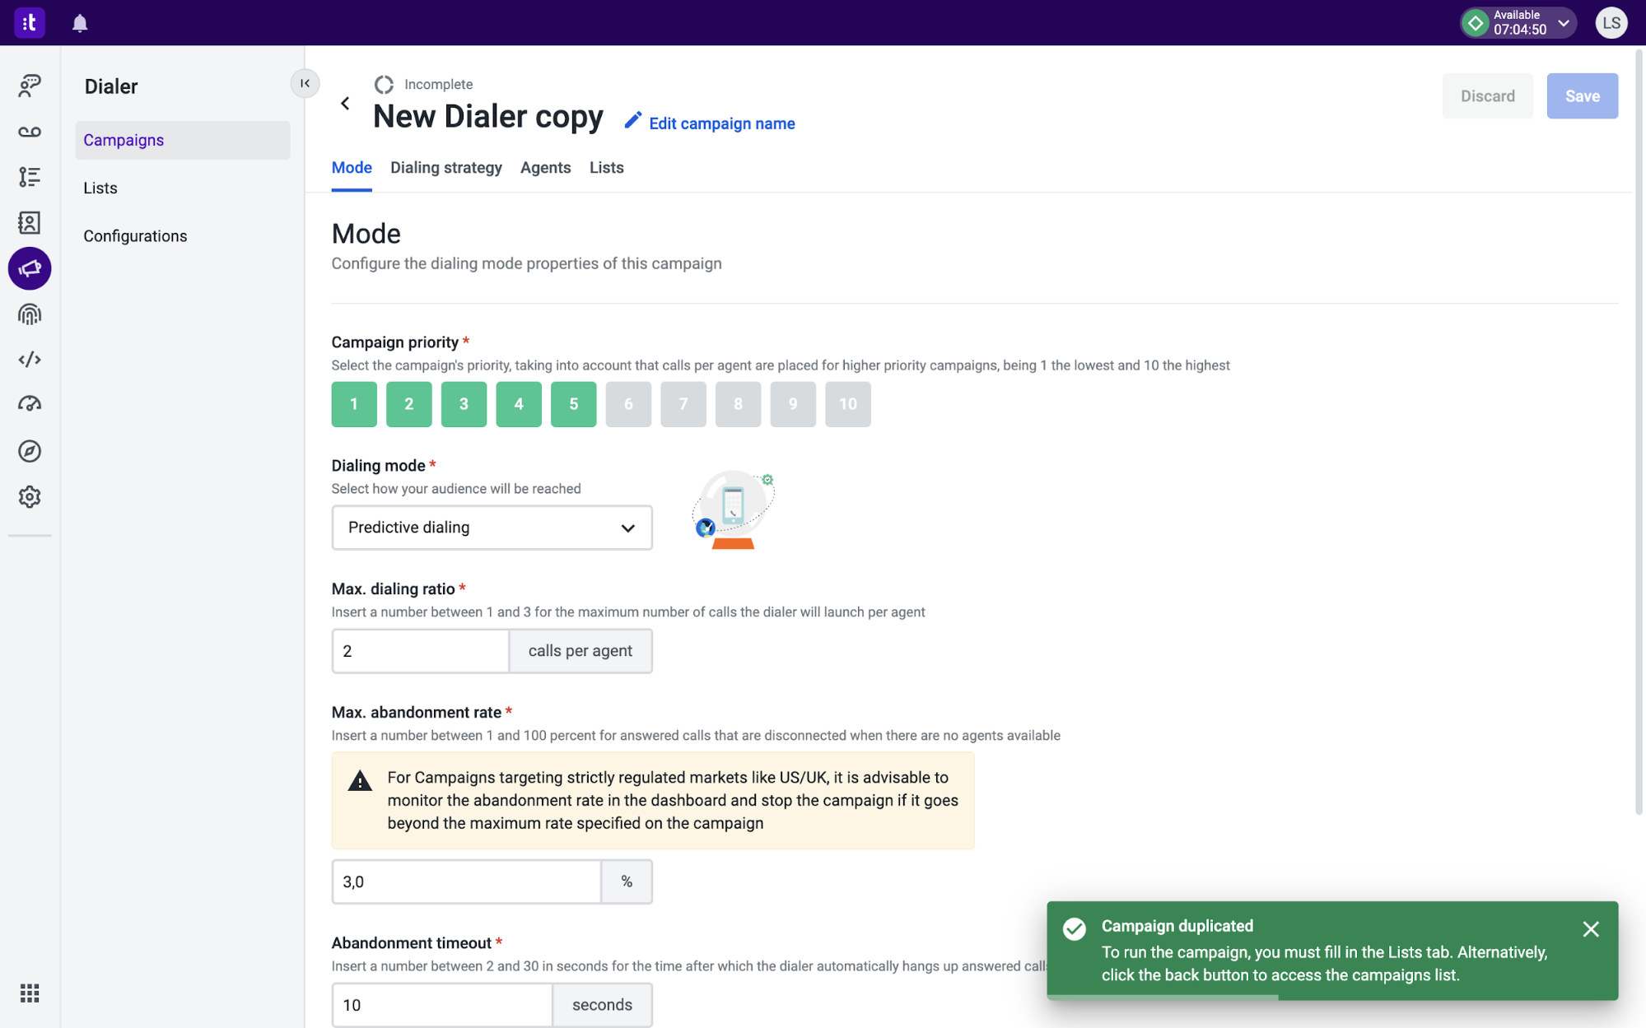The width and height of the screenshot is (1646, 1028).
Task: Open the apps grid launcher icon
Action: 30,993
